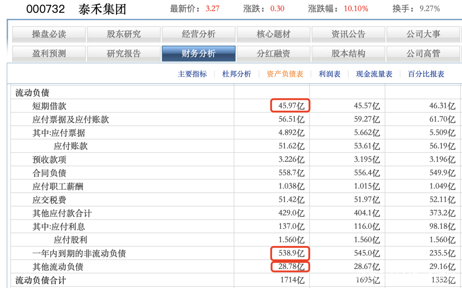Image resolution: width=462 pixels, height=288 pixels.
Task: Select the 应交税费 row label
Action: [50, 200]
